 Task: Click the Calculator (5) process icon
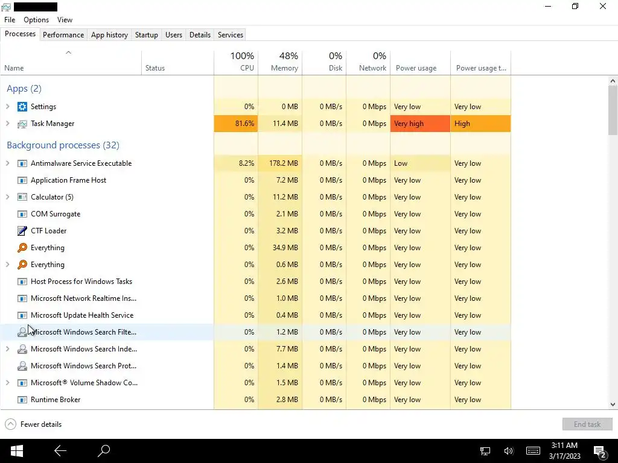pyautogui.click(x=22, y=197)
